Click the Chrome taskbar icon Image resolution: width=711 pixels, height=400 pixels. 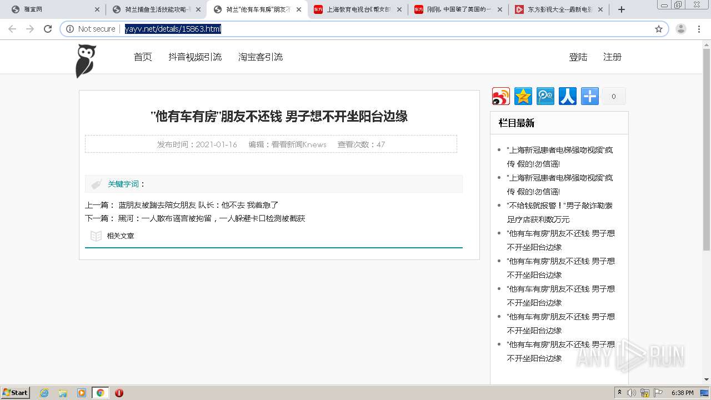tap(100, 393)
